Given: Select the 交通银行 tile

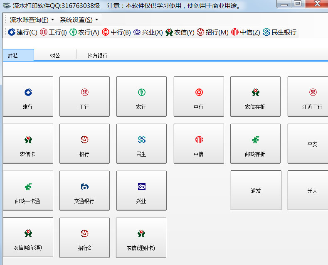Looking at the screenshot, I should [84, 191].
